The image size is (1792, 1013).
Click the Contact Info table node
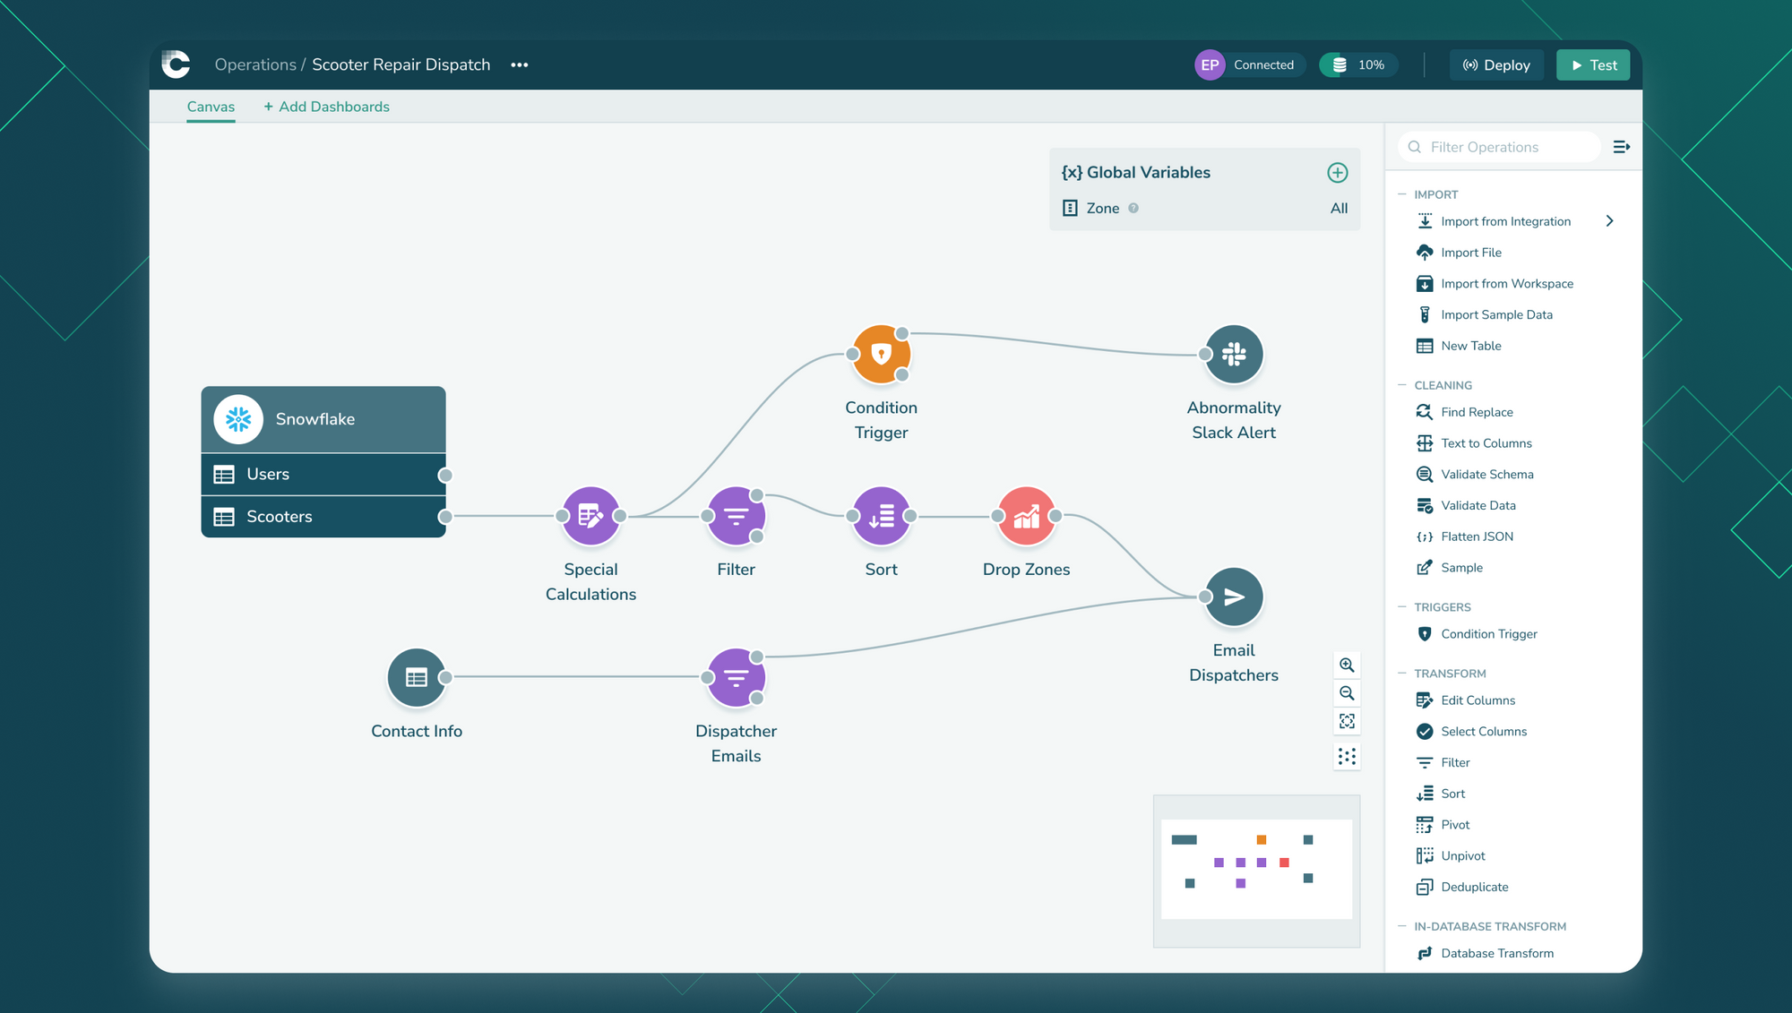[x=417, y=677]
